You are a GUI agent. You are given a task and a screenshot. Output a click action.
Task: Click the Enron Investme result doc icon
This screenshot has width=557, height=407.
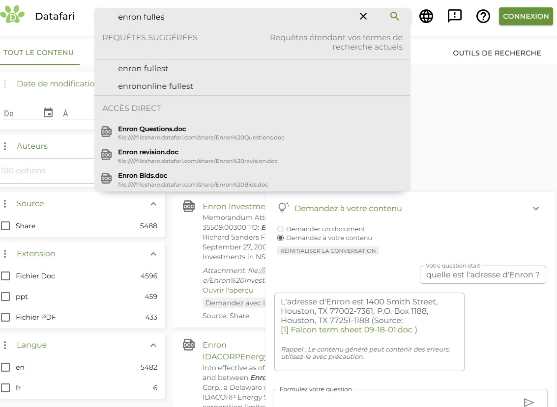pyautogui.click(x=189, y=206)
